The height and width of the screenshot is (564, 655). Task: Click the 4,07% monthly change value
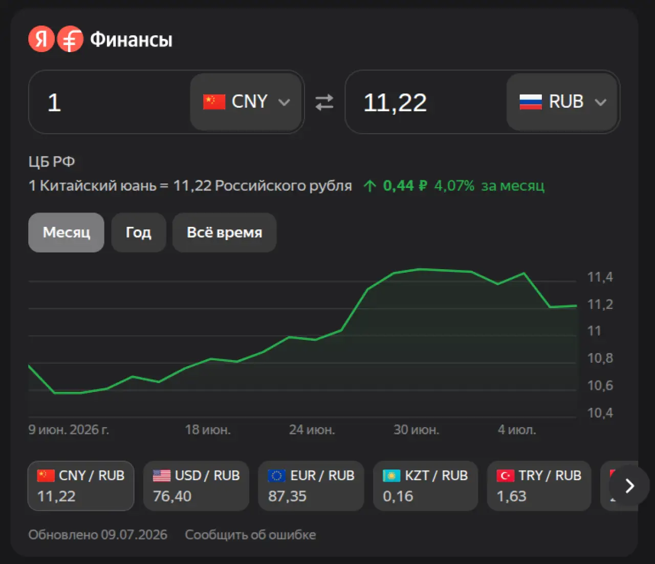(x=454, y=185)
